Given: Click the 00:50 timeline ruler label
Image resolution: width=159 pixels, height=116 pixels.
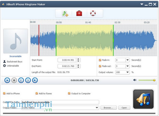Looking at the screenshot, I should pyautogui.click(x=59, y=22).
